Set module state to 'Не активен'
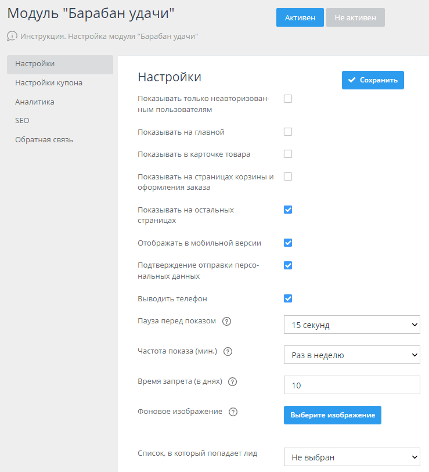This screenshot has width=429, height=472. [355, 18]
